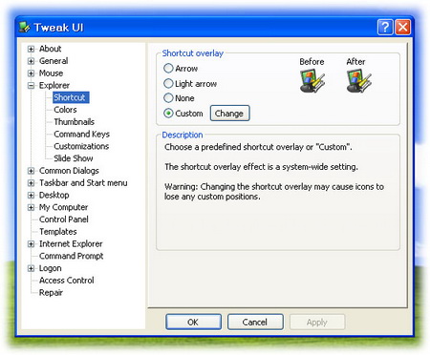
Task: Select Slide Show in the tree
Action: [x=74, y=158]
